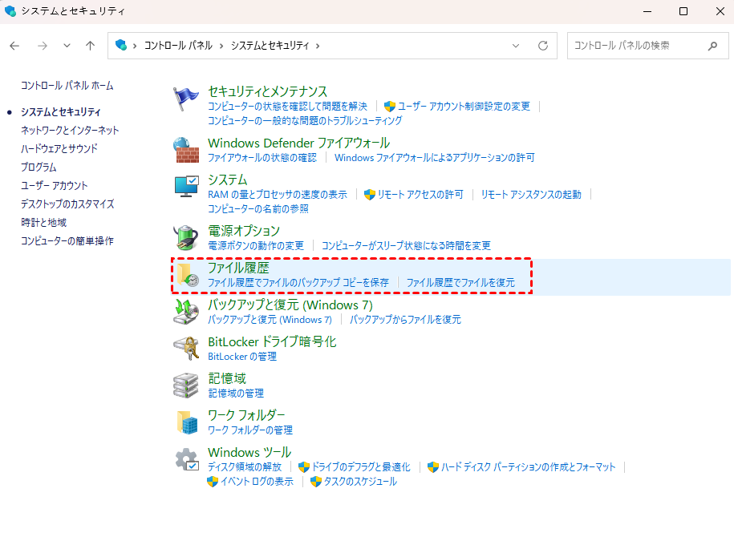Click the shield icon beside ユーザー アカウント制御設定の変更
Image resolution: width=734 pixels, height=549 pixels.
[390, 107]
